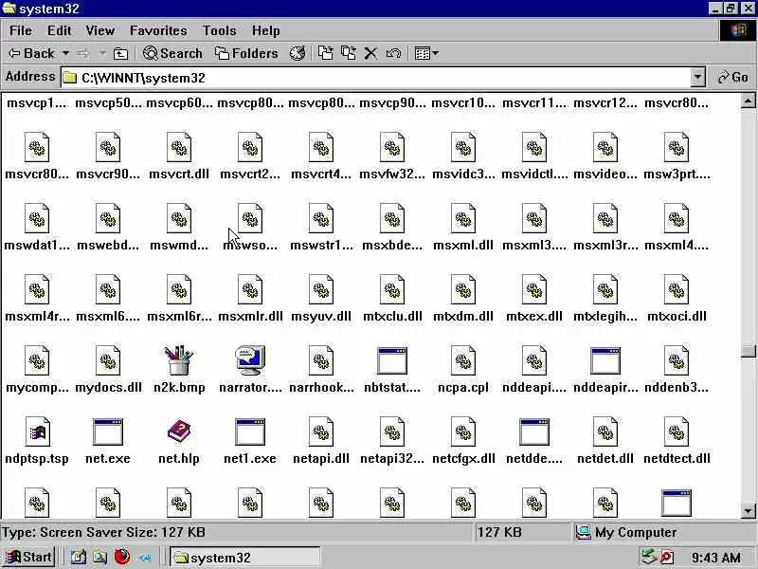This screenshot has height=569, width=758.
Task: Open the Favorites menu
Action: pyautogui.click(x=158, y=30)
